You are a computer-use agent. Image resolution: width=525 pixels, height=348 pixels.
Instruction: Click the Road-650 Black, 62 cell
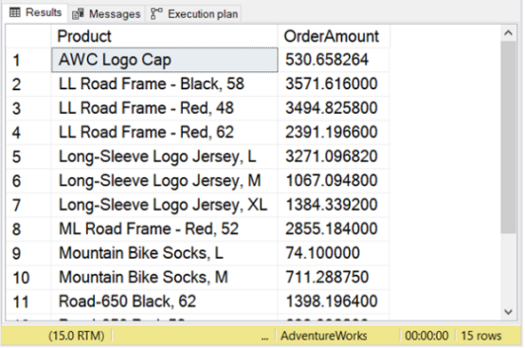tap(164, 302)
